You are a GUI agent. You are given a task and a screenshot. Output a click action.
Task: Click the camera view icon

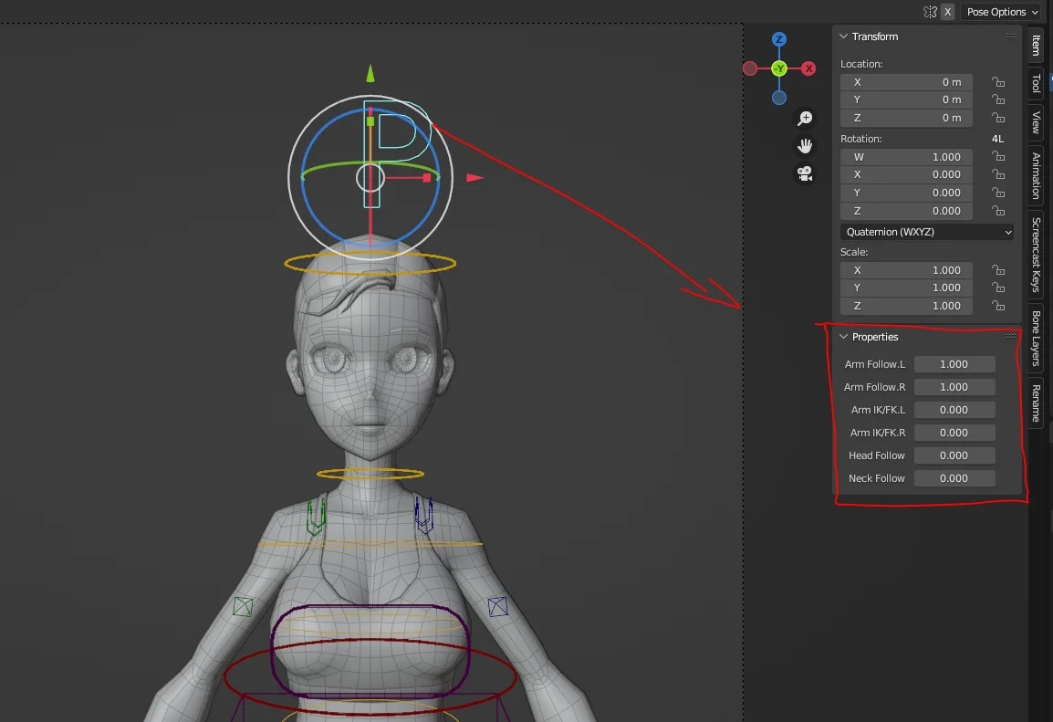pyautogui.click(x=804, y=173)
